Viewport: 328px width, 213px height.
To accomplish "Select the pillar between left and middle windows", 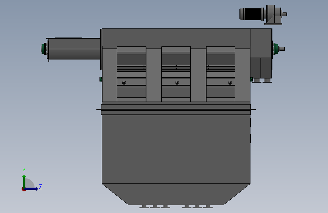I will click(x=154, y=75).
